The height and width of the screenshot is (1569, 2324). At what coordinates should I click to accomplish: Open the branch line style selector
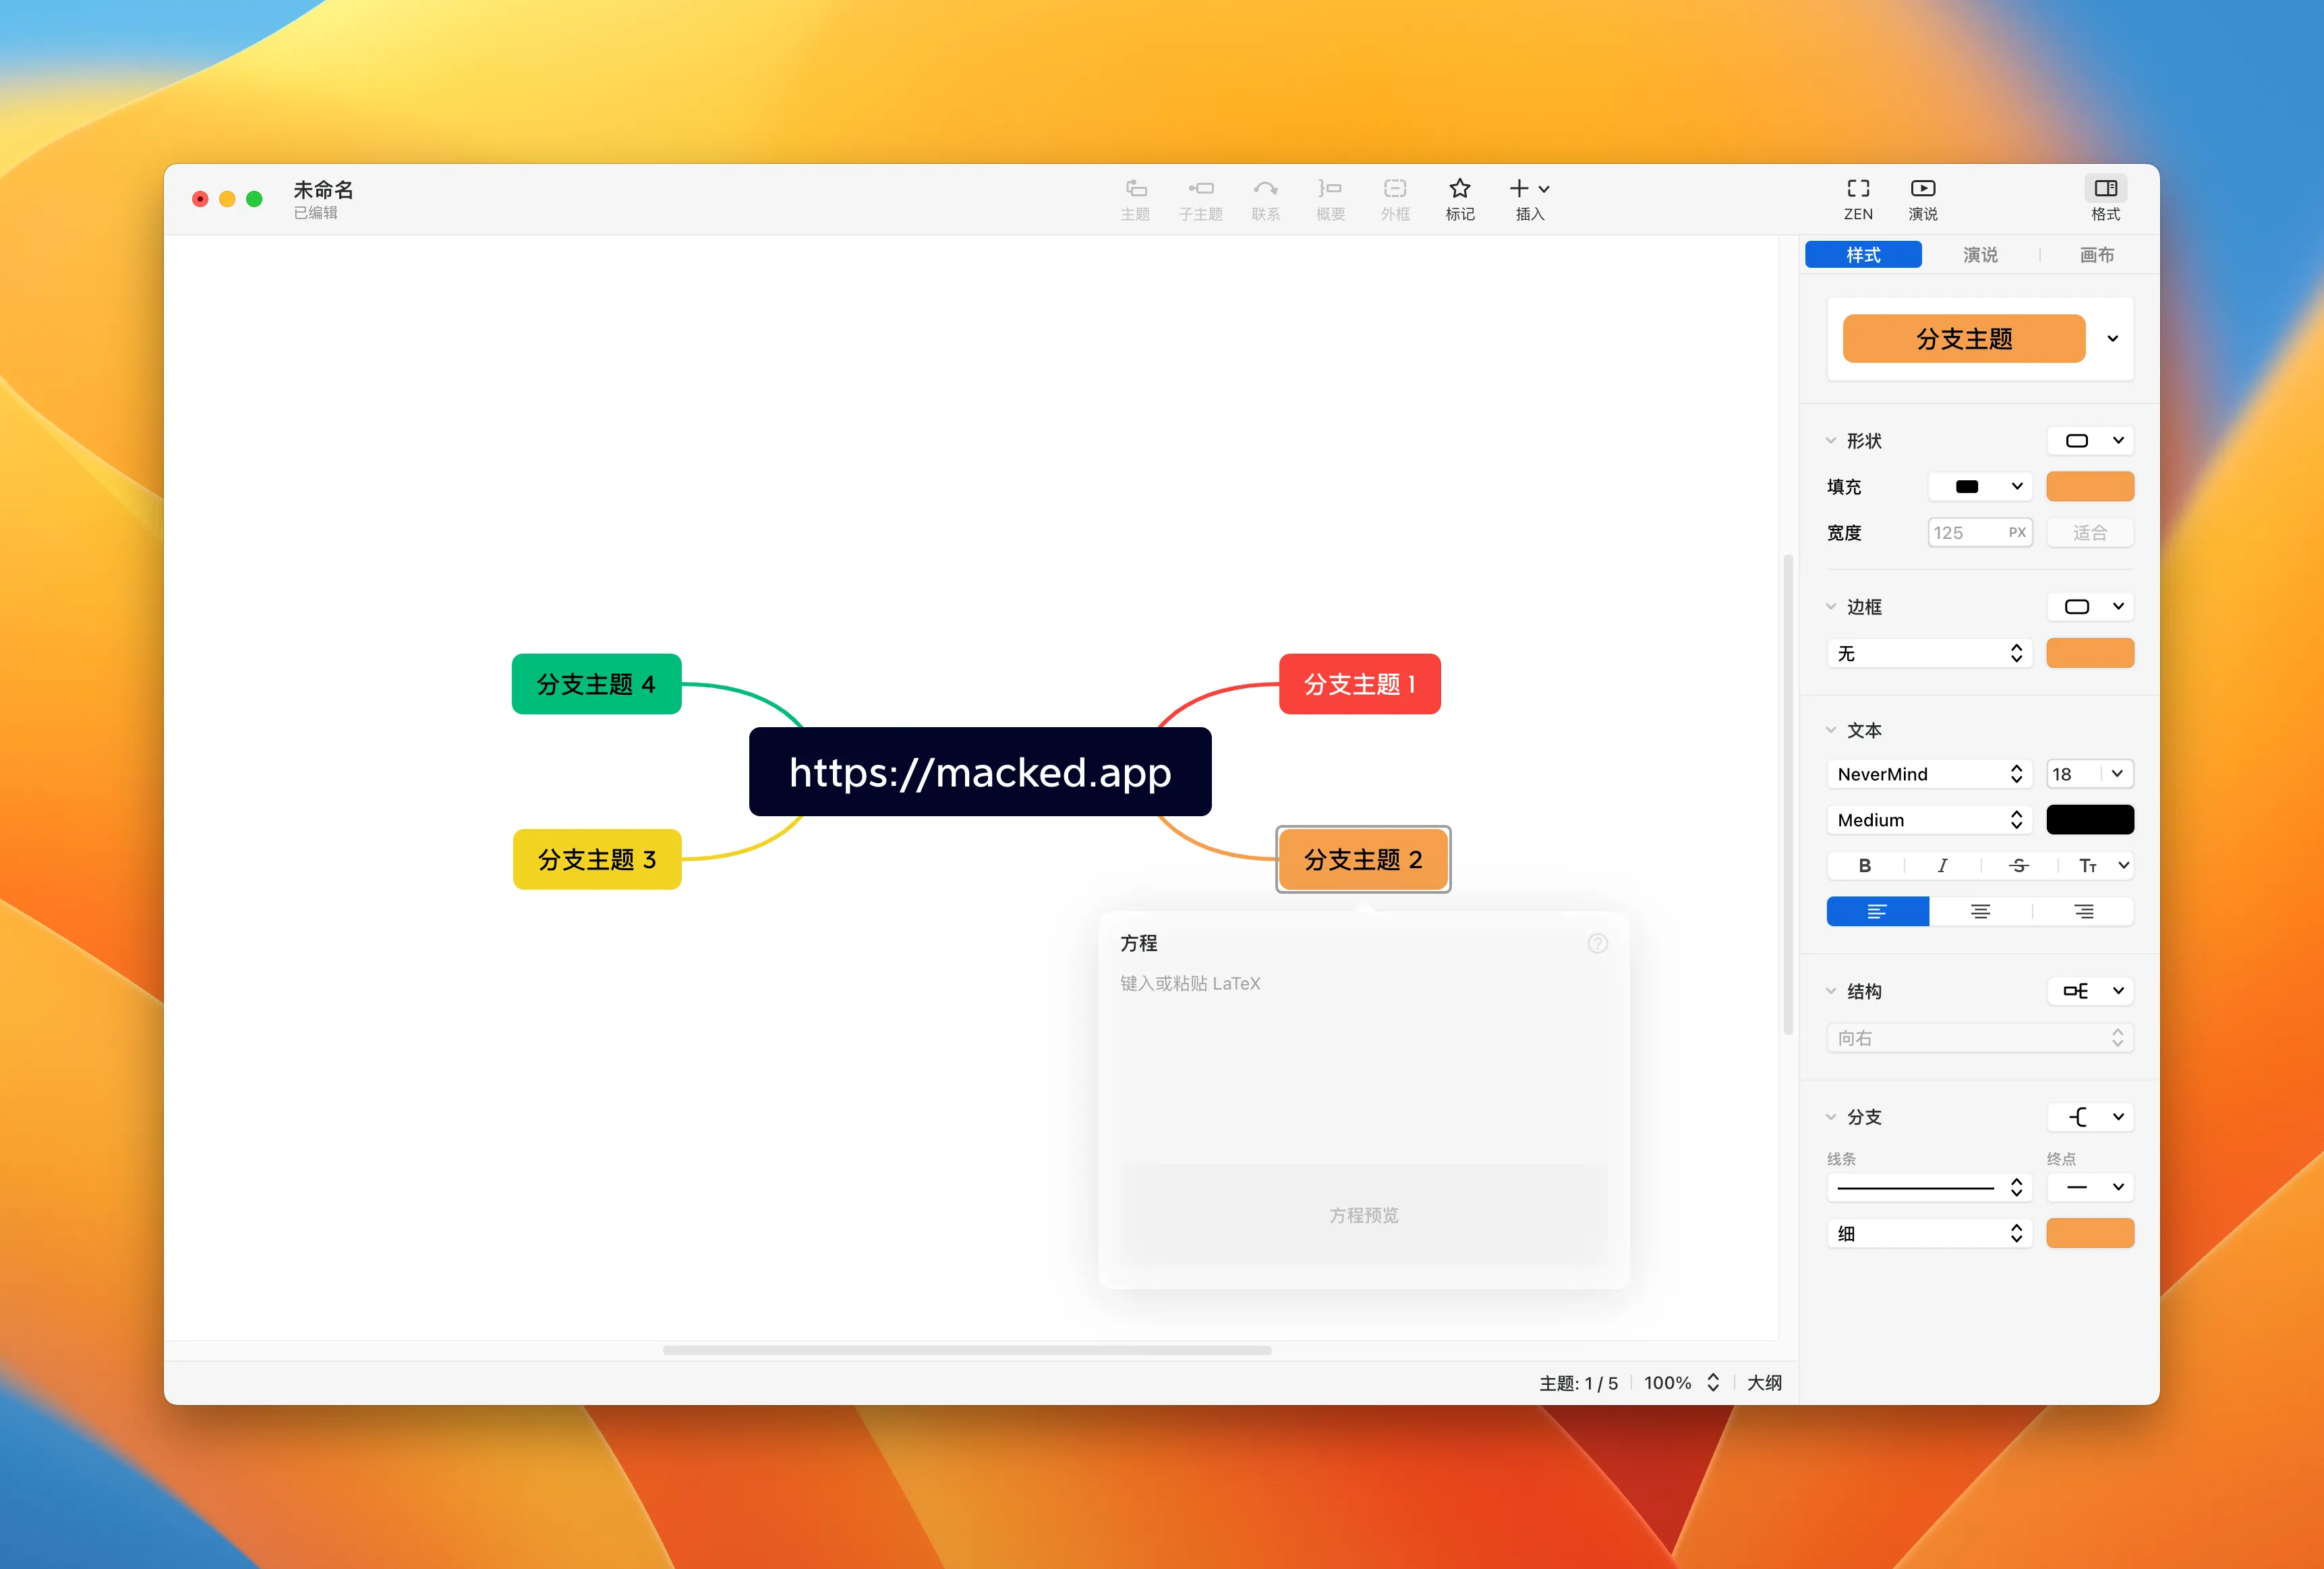[x=1929, y=1187]
